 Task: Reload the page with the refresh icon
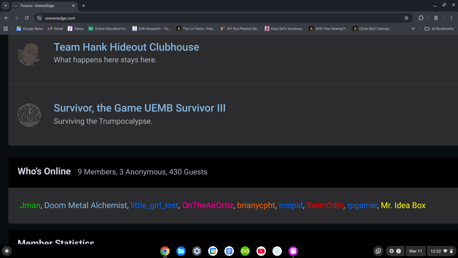tap(27, 18)
